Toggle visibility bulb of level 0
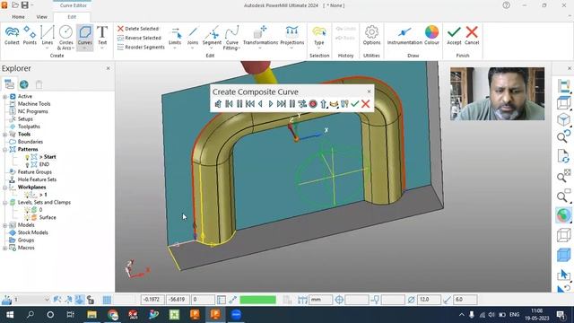Screen dimensions: 574x323 click(27, 210)
